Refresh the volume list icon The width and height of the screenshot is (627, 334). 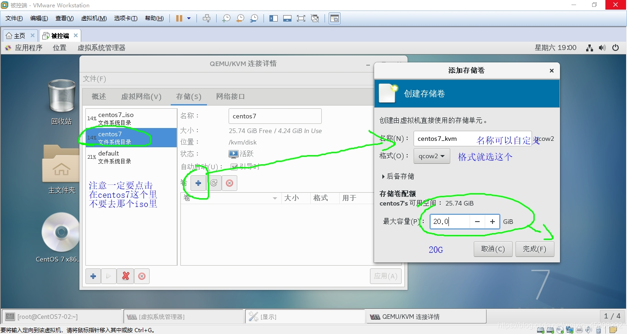pos(214,183)
